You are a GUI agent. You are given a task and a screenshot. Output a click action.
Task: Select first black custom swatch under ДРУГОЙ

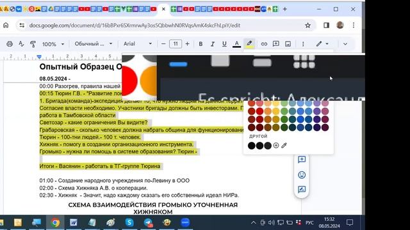(x=252, y=146)
